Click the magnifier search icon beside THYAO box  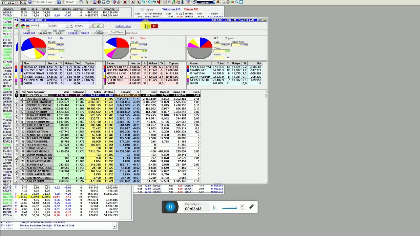[x=81, y=2]
